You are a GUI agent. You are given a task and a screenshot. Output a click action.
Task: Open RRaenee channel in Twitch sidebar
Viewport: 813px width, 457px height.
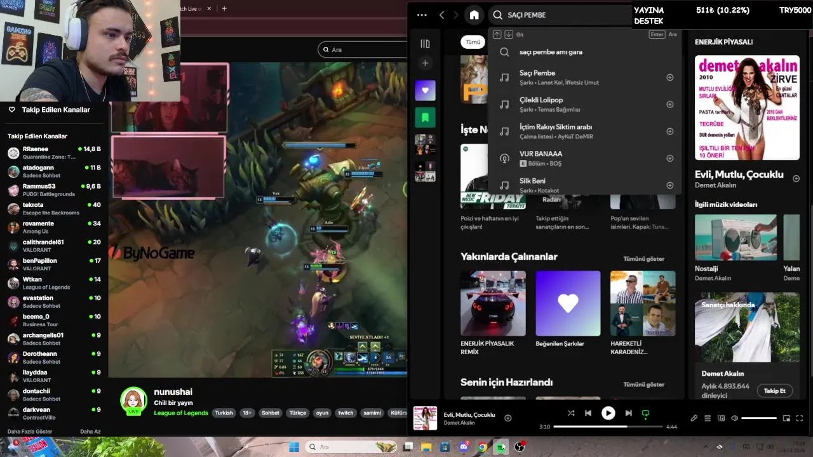point(54,152)
